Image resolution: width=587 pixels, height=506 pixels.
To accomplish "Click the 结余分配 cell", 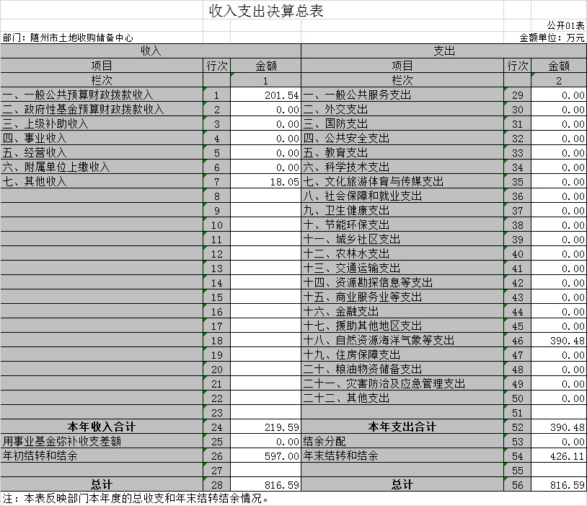I will [x=402, y=441].
